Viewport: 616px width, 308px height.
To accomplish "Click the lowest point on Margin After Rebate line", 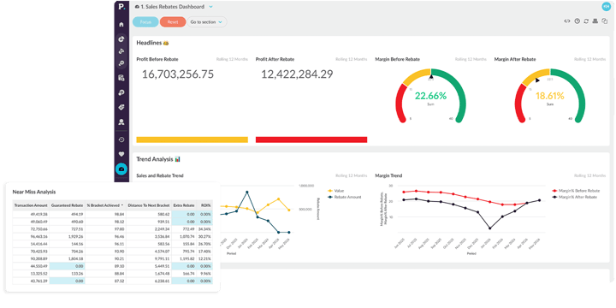I will 490,228.
